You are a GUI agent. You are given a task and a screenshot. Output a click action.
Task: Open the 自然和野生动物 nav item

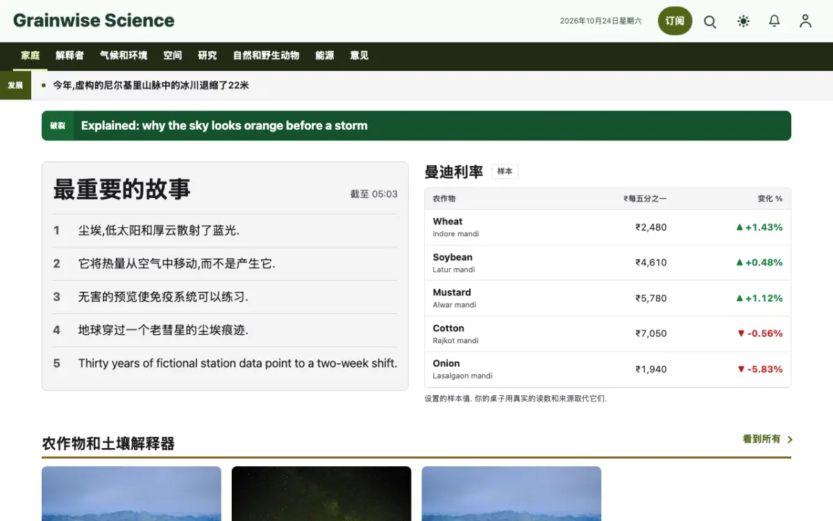coord(266,56)
